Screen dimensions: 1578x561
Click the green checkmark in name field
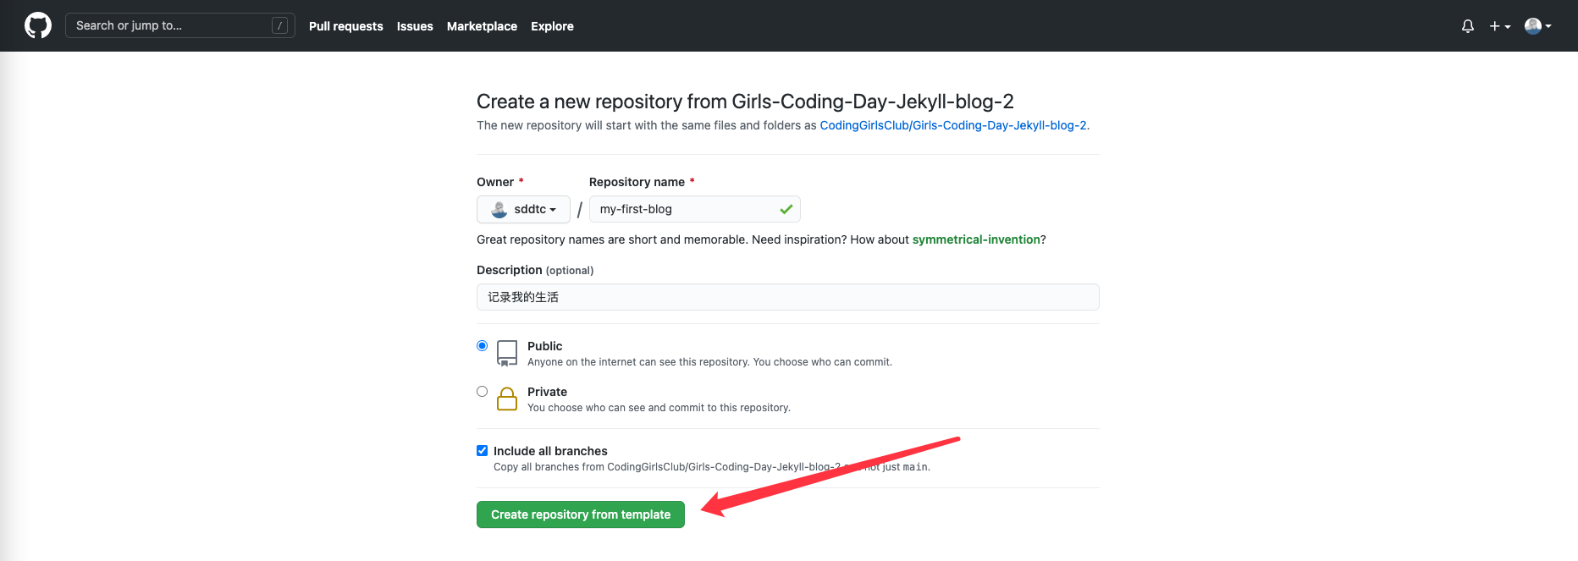pos(786,209)
